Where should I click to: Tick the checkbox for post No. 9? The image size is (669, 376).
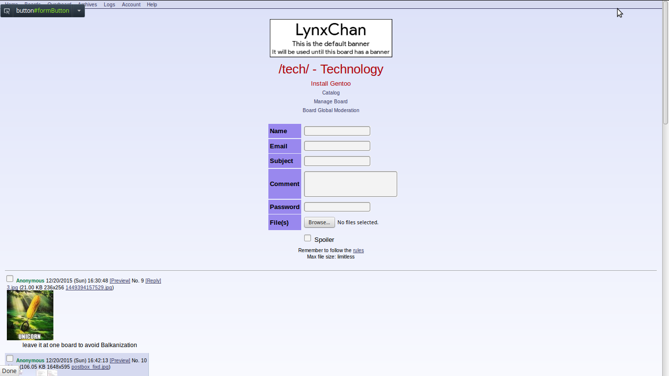pos(10,279)
